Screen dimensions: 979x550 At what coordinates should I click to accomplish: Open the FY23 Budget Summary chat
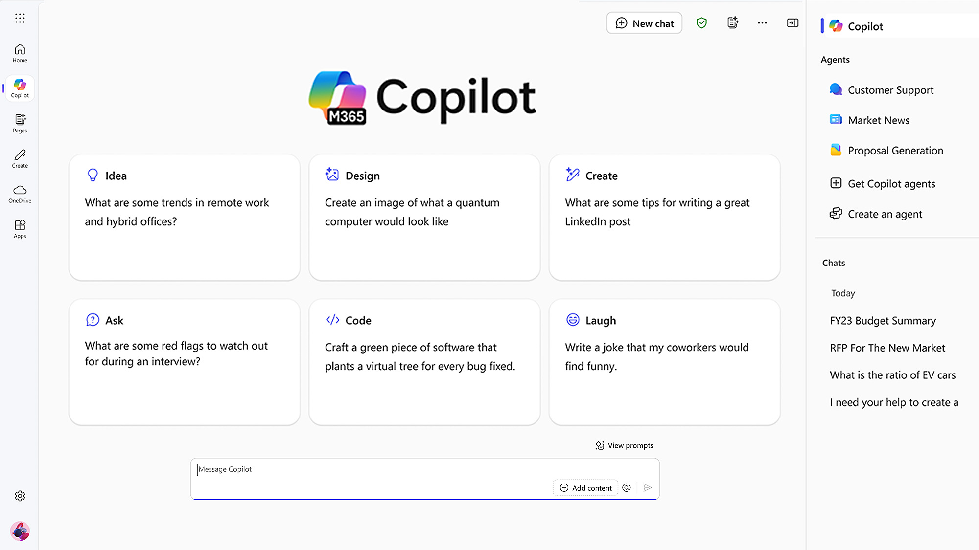pos(883,321)
